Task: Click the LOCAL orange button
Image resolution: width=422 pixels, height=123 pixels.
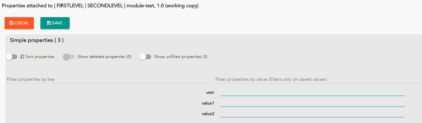Action: (19, 23)
